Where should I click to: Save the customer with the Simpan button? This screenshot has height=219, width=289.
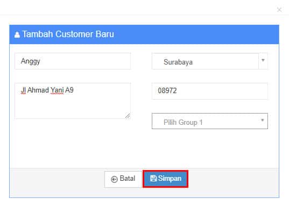(166, 179)
